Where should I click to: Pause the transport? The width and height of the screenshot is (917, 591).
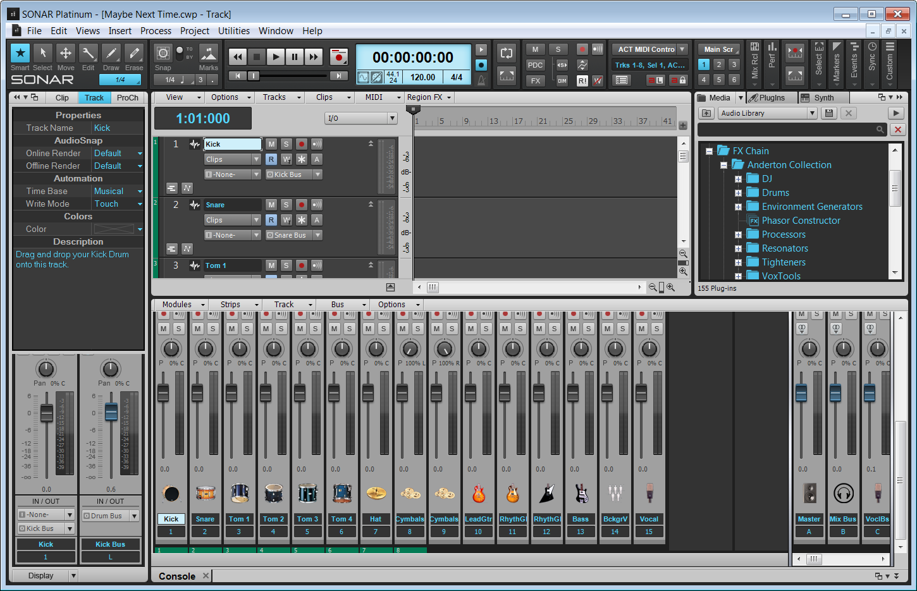(295, 57)
